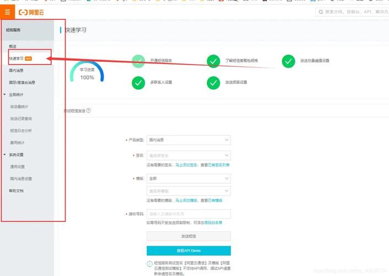This screenshot has width=389, height=276.
Task: Click the 开通短信服务 check icon
Action: coord(138,61)
